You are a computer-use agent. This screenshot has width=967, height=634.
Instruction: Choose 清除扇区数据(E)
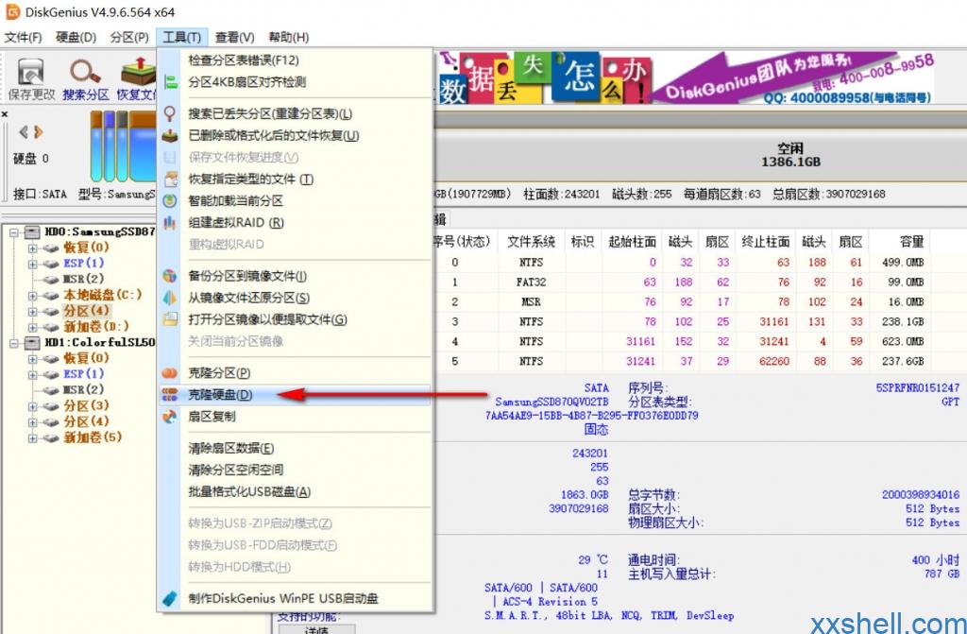(x=295, y=449)
